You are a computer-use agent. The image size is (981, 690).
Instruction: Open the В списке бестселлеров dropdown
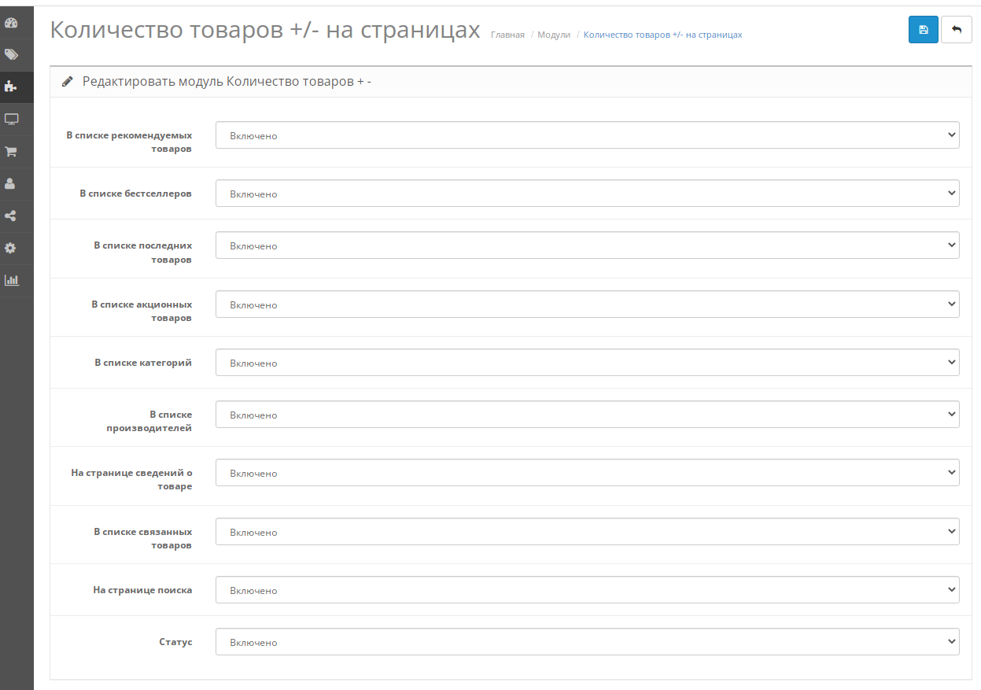coord(587,194)
